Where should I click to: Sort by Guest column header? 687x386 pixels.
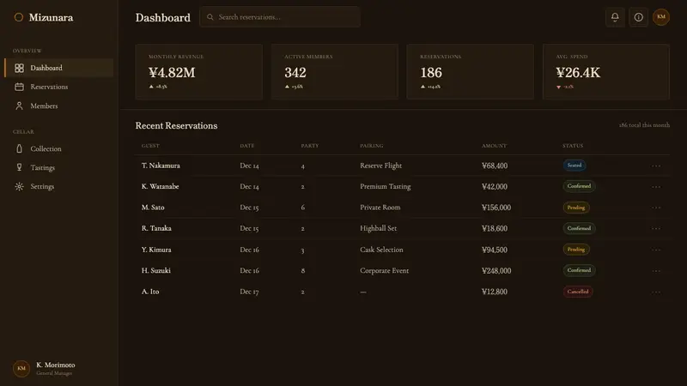[150, 146]
